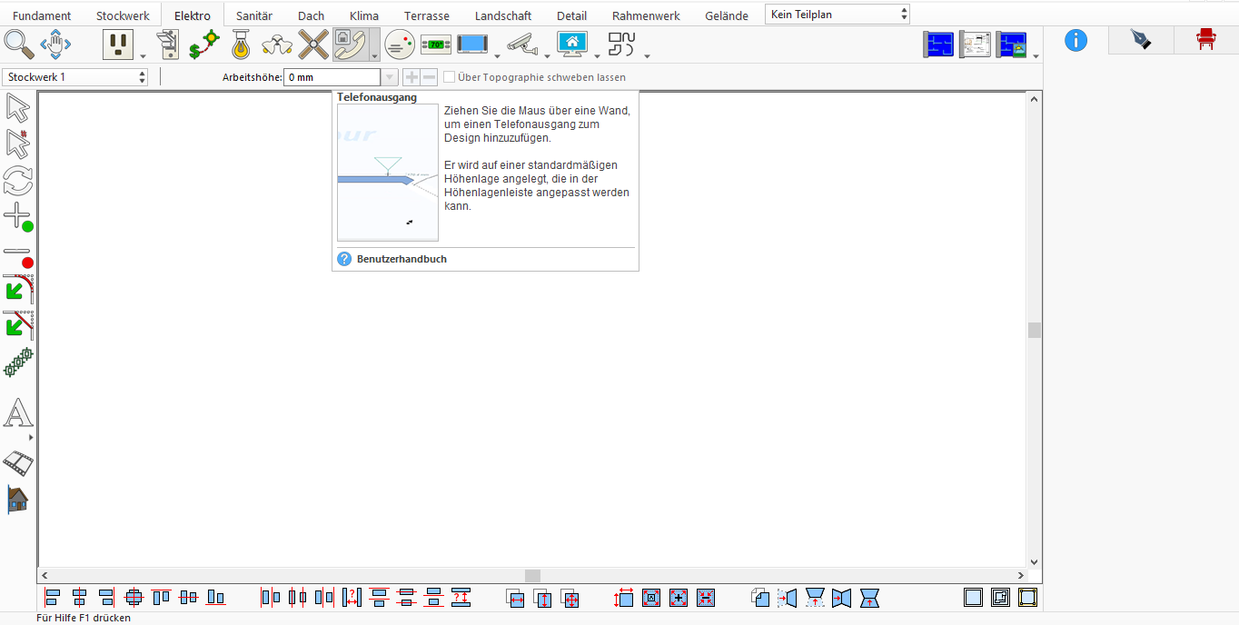1239x625 pixels.
Task: Open the Sanitär tab
Action: click(x=254, y=15)
